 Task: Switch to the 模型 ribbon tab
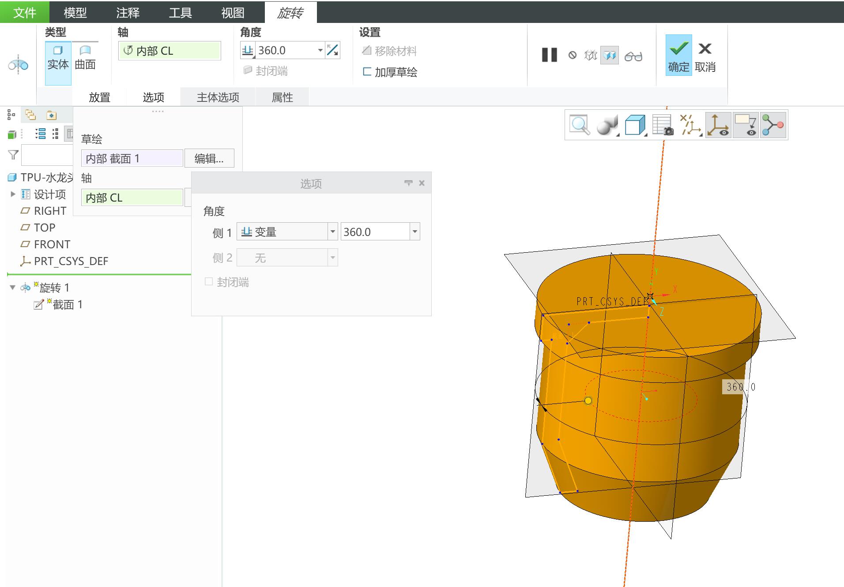pos(75,12)
